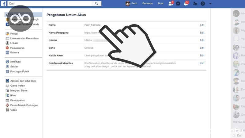Click the Pembayaran card icon

click(x=7, y=100)
